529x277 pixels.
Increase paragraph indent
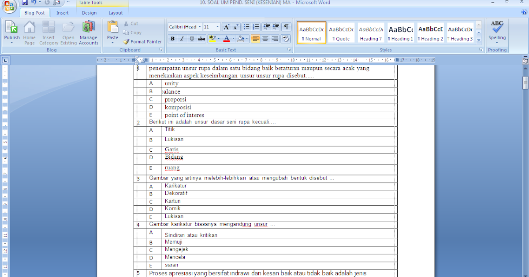coord(276,27)
